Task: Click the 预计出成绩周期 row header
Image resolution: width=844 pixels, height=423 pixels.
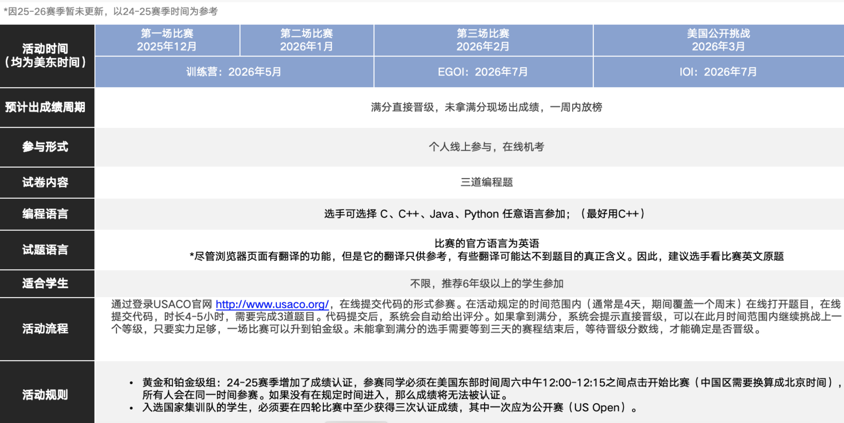Action: coord(46,107)
